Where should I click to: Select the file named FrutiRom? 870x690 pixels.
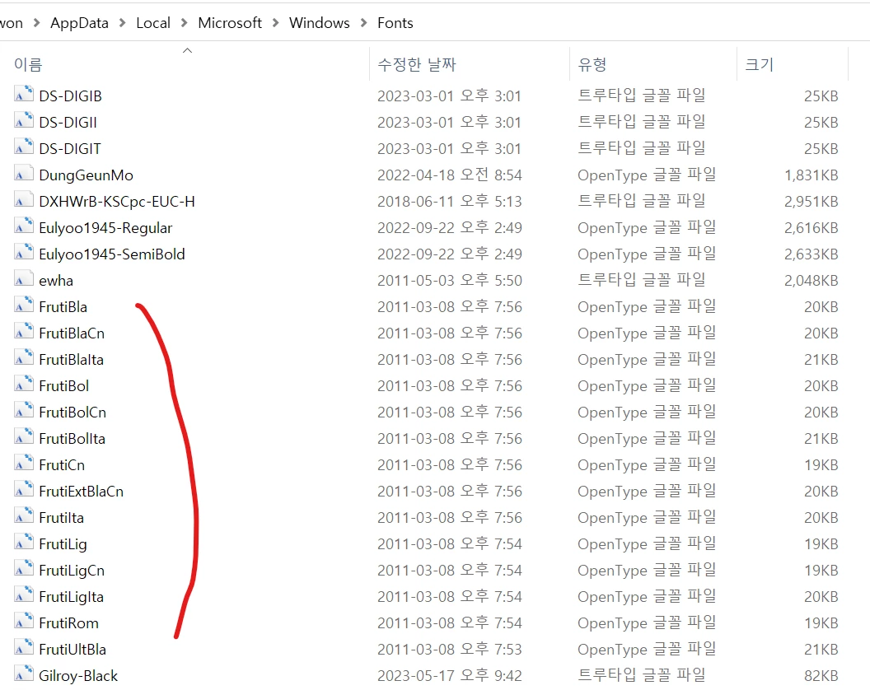click(x=69, y=622)
